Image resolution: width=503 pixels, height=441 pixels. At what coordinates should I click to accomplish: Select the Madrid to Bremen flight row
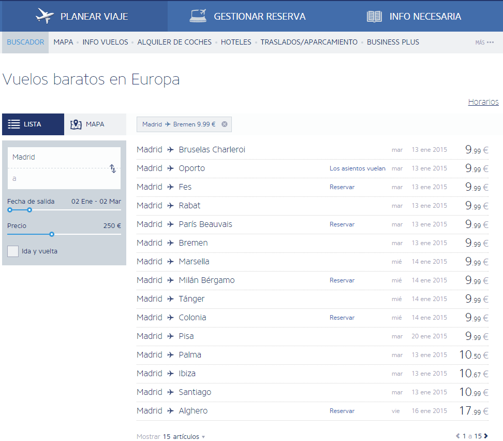[313, 243]
